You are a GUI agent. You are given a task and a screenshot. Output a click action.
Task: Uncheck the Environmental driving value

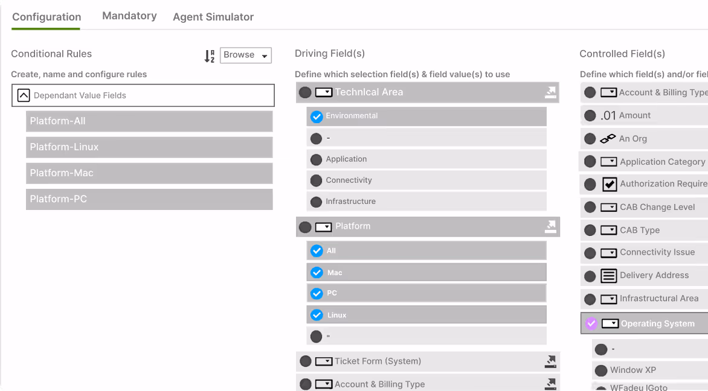tap(317, 117)
